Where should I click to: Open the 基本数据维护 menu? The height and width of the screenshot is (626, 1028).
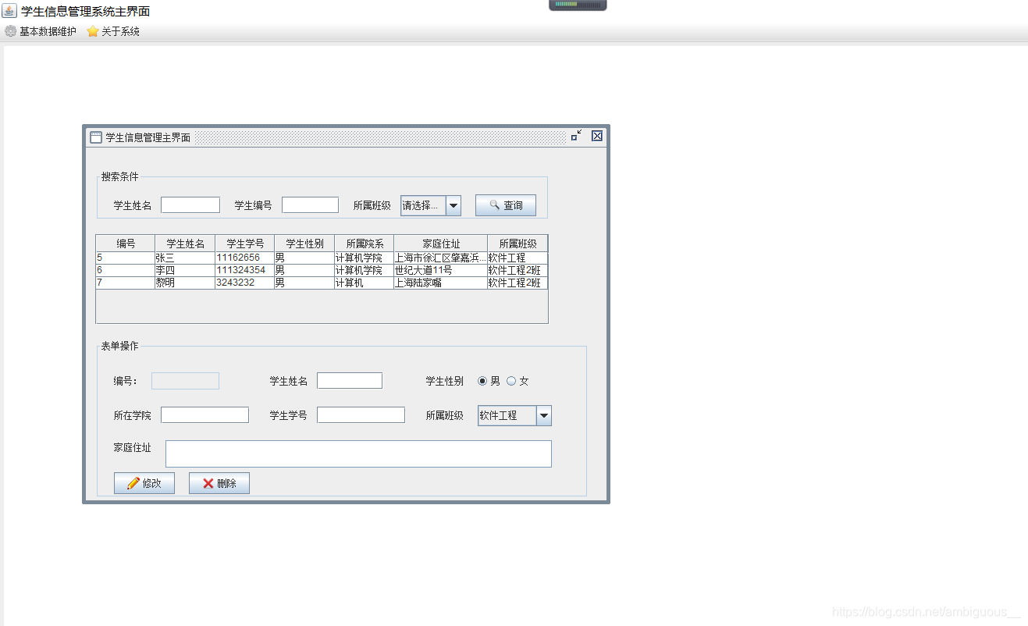[41, 31]
